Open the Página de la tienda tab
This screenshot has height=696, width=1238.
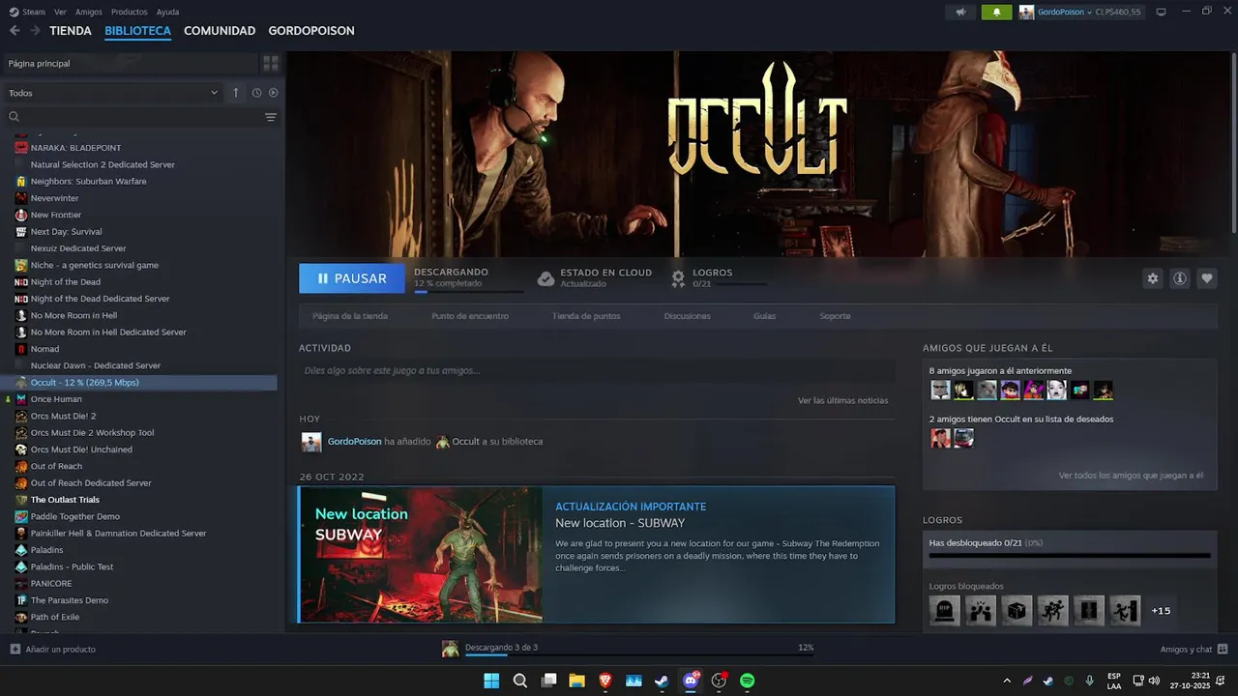350,316
